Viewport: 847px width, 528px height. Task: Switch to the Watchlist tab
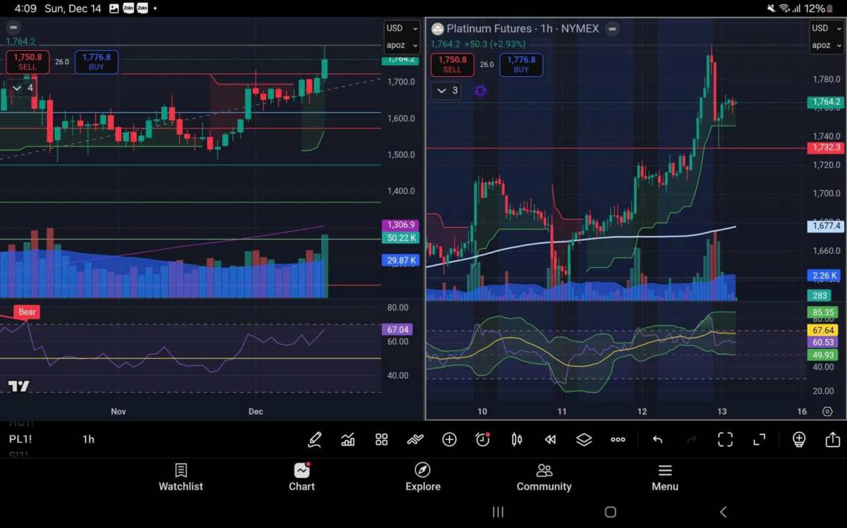point(181,477)
